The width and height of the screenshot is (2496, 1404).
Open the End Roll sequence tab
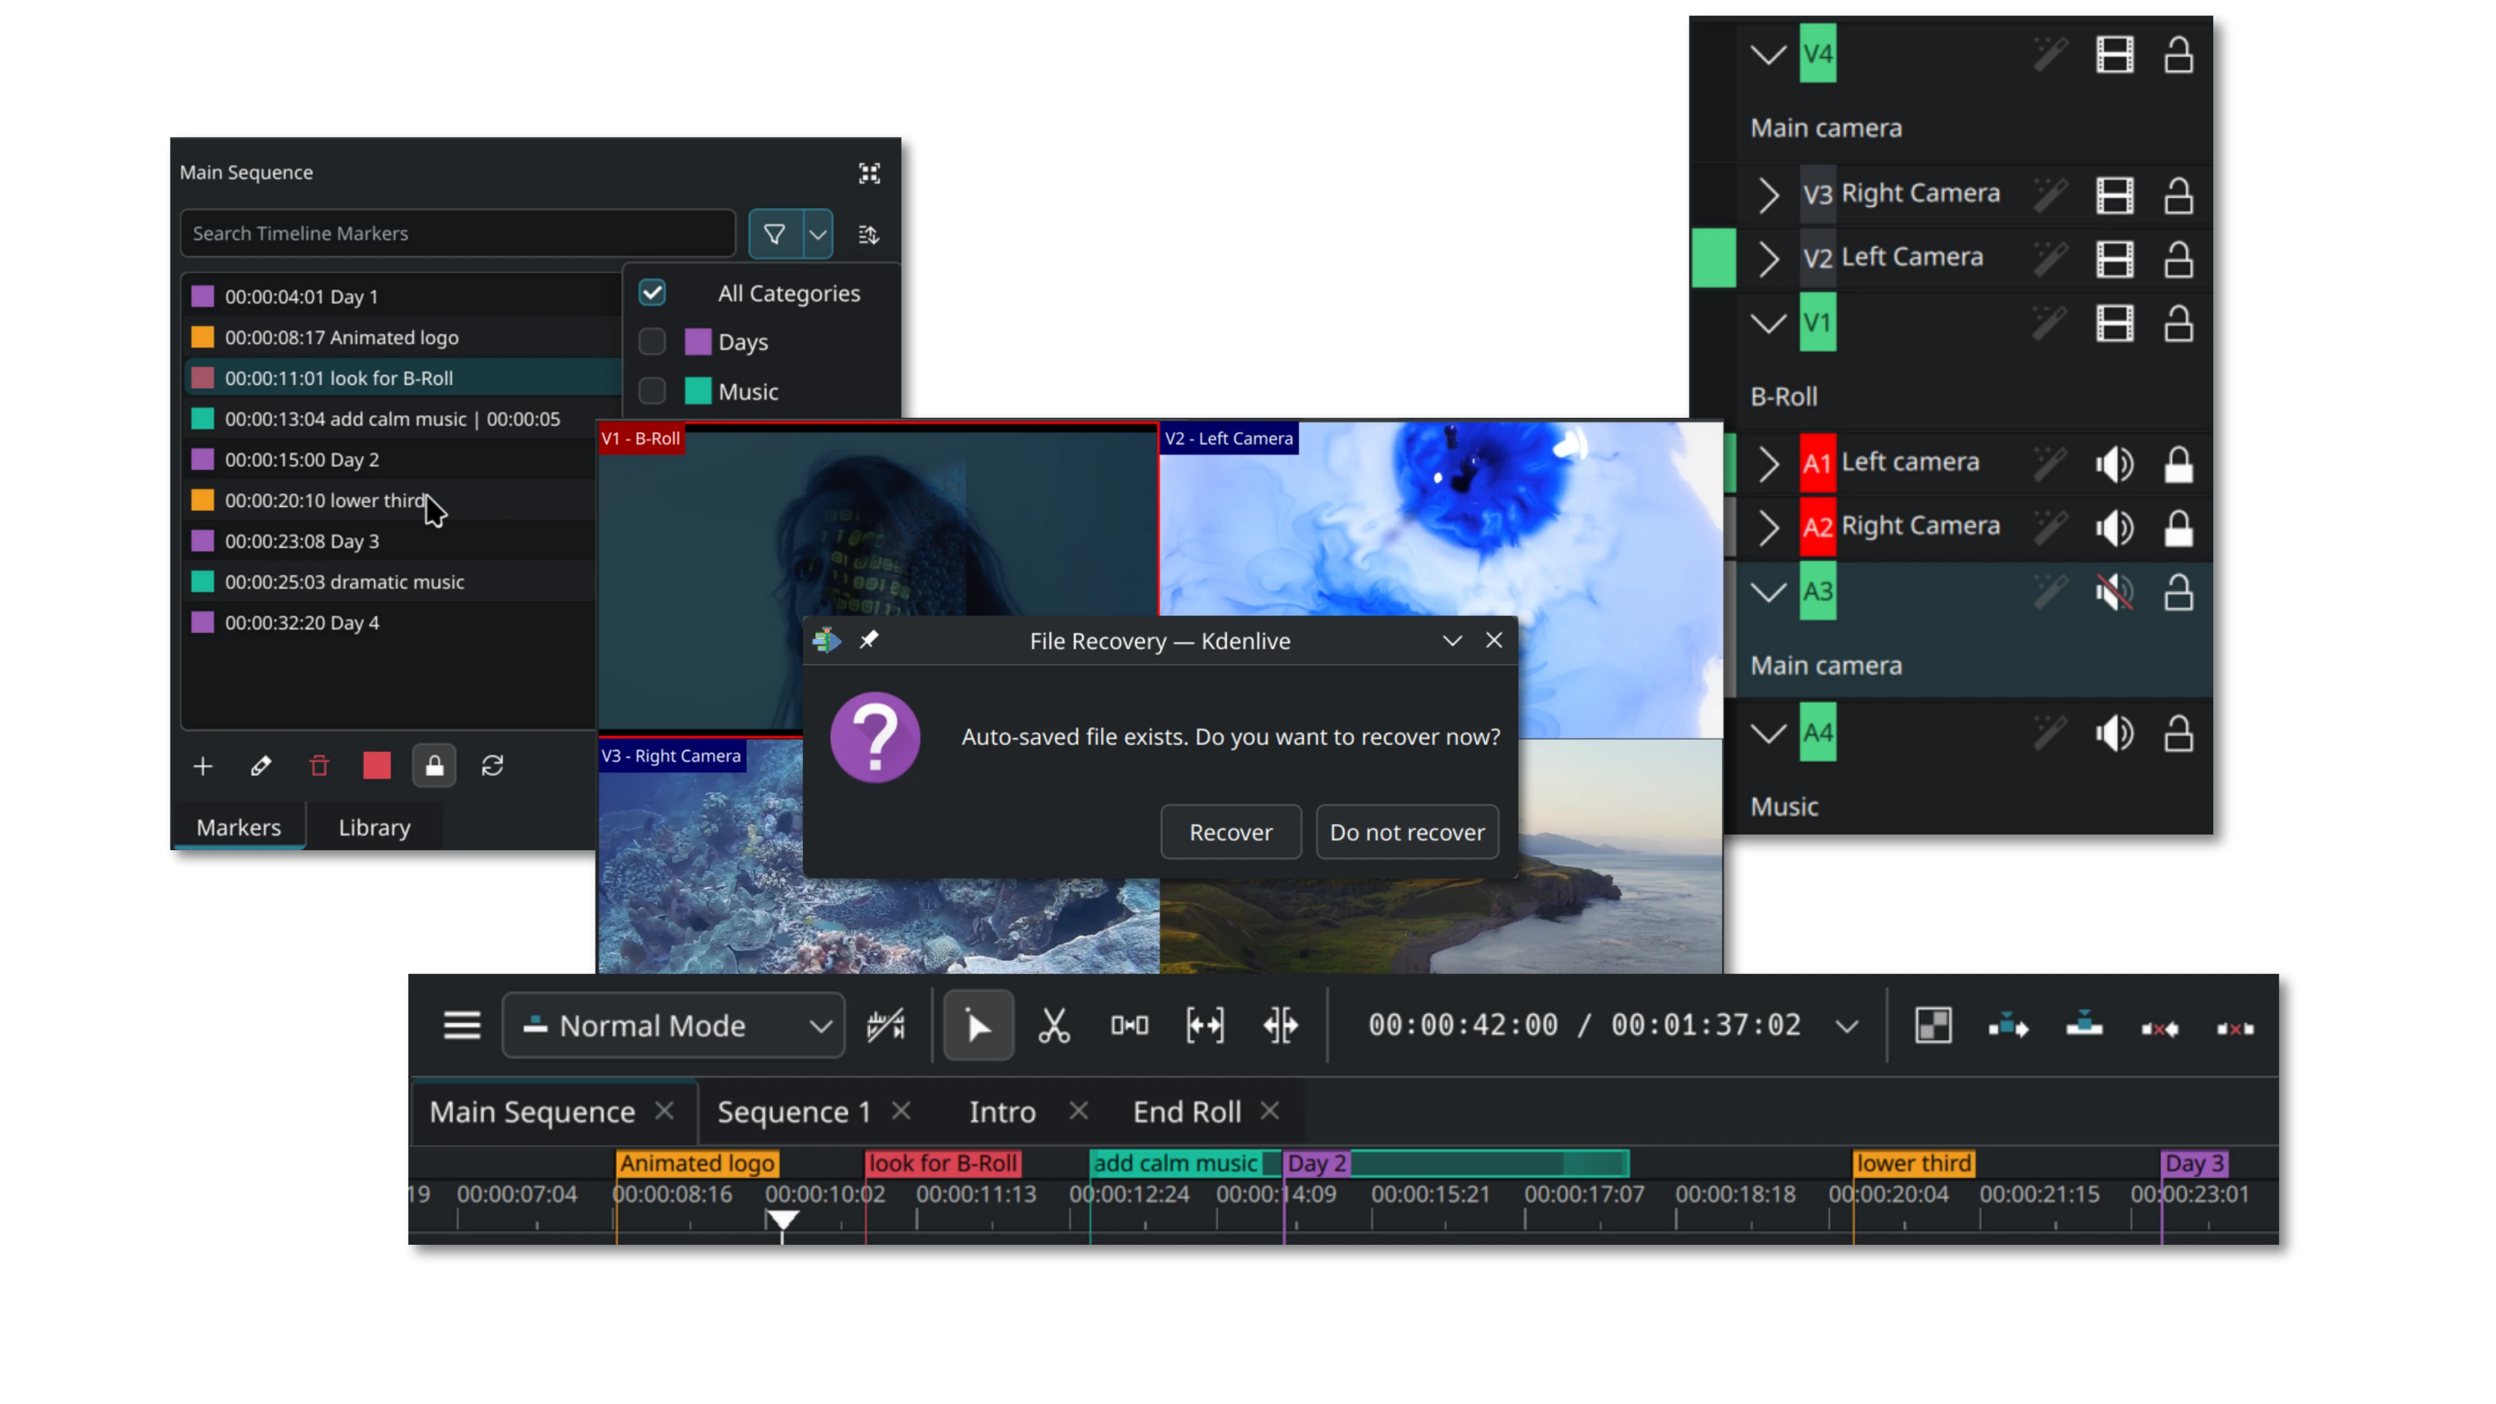1187,1112
